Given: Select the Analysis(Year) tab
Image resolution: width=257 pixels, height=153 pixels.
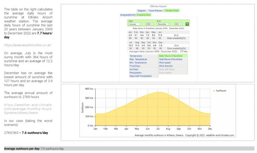Looking at the screenshot, I should [x=143, y=15].
